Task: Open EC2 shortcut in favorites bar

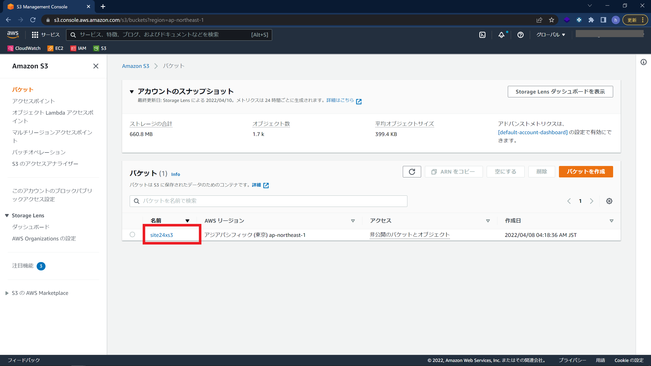Action: (55, 48)
